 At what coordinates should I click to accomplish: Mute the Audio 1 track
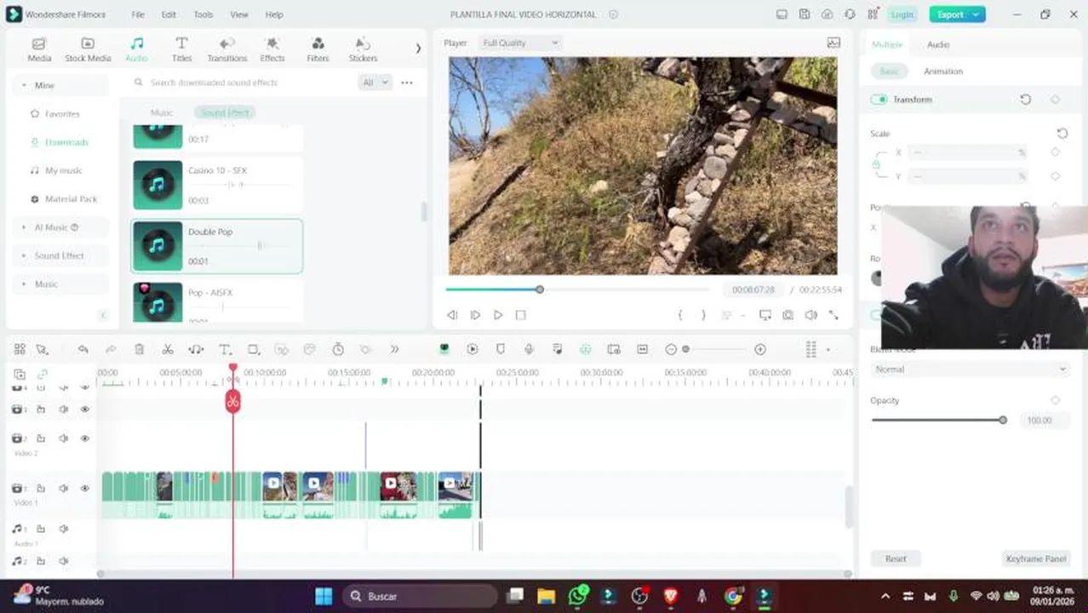coord(63,529)
